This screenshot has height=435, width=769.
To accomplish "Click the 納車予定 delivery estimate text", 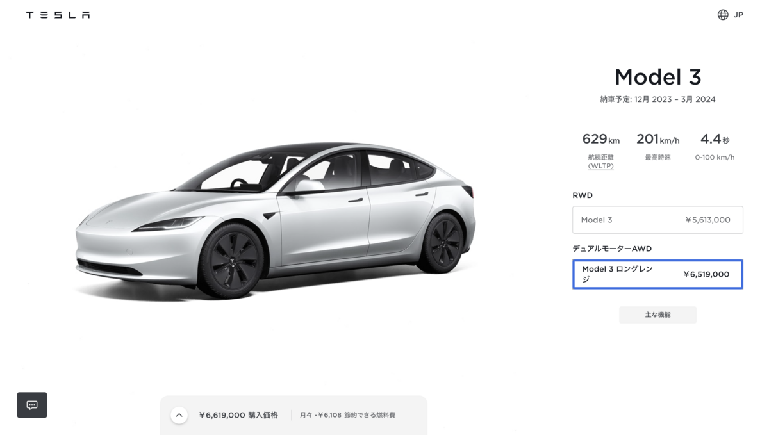I will point(657,99).
